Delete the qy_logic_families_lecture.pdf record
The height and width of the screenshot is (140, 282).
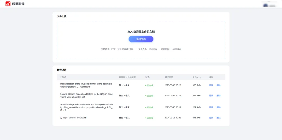point(219,118)
